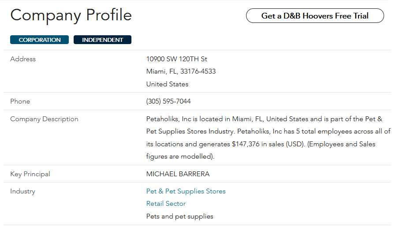This screenshot has height=234, width=396.
Task: Click the Pets and pet supplies text
Action: [180, 216]
